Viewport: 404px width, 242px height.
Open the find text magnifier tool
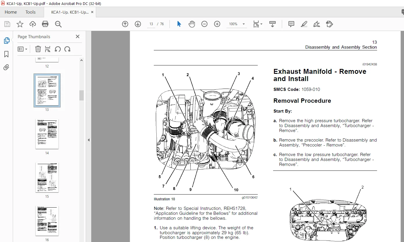[x=58, y=24]
